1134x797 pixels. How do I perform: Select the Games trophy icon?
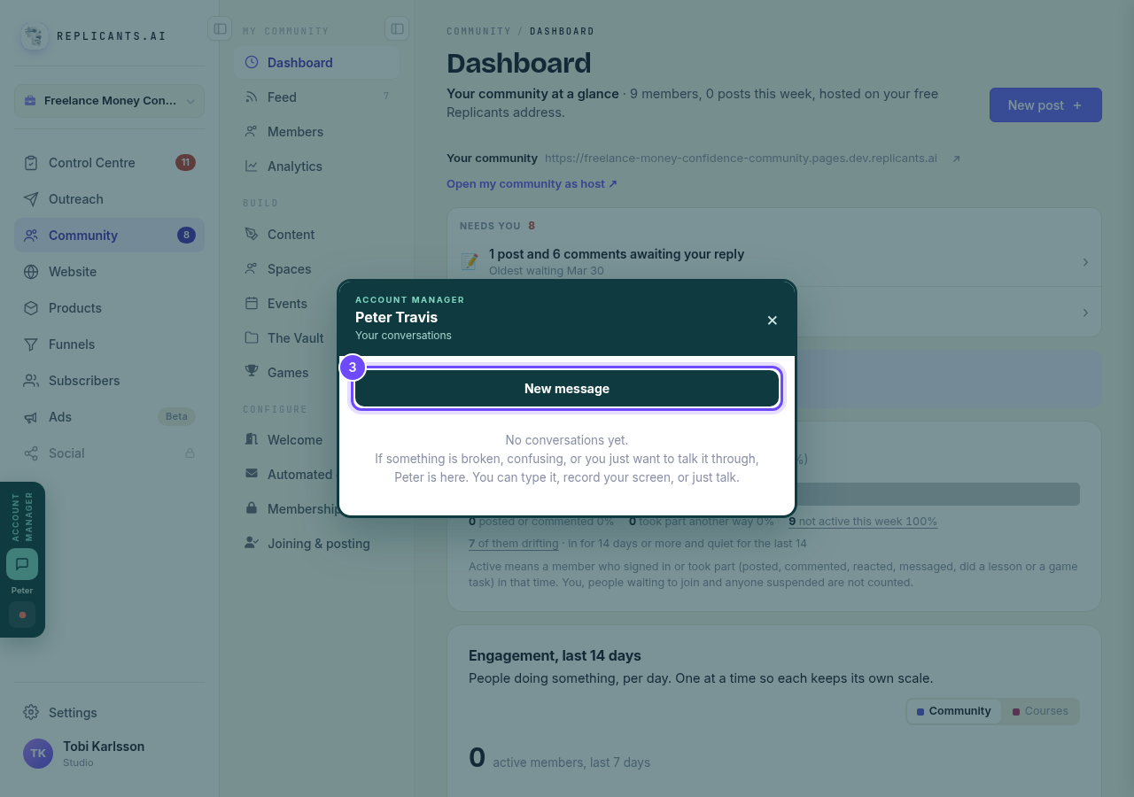(x=252, y=373)
